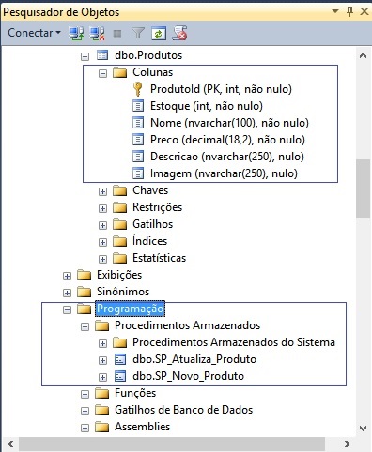This screenshot has width=372, height=452.
Task: Click the vertical scrollbar down arrow
Action: coord(364,428)
